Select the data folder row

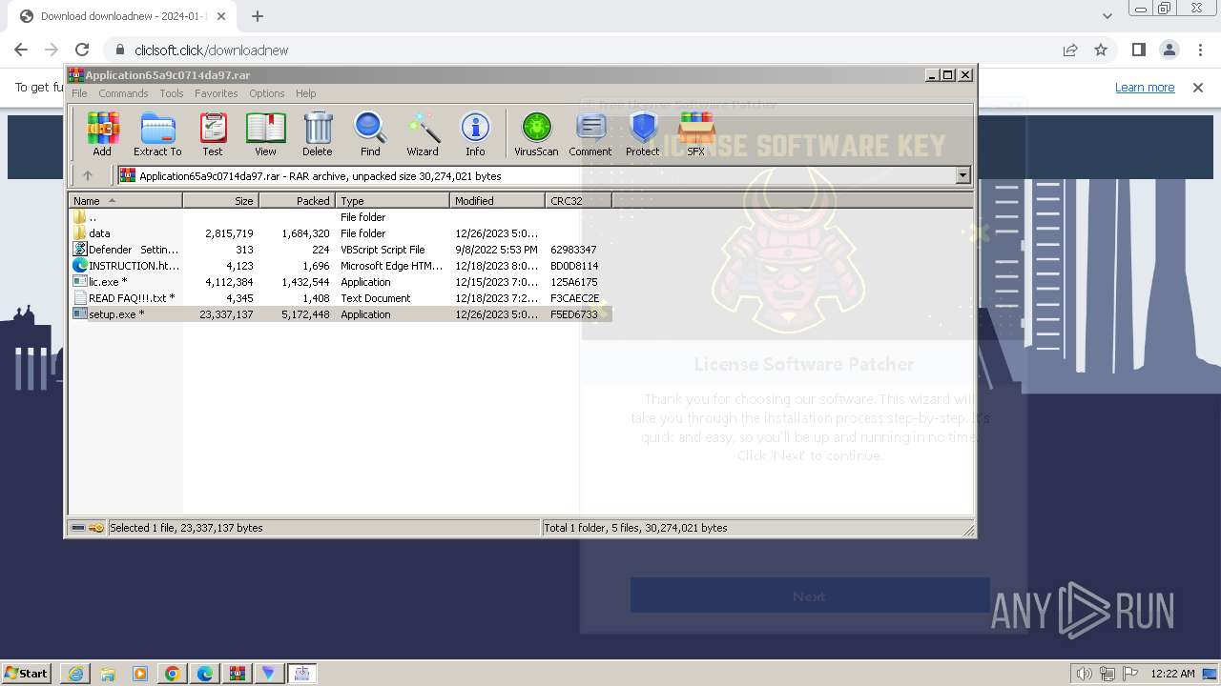point(341,233)
